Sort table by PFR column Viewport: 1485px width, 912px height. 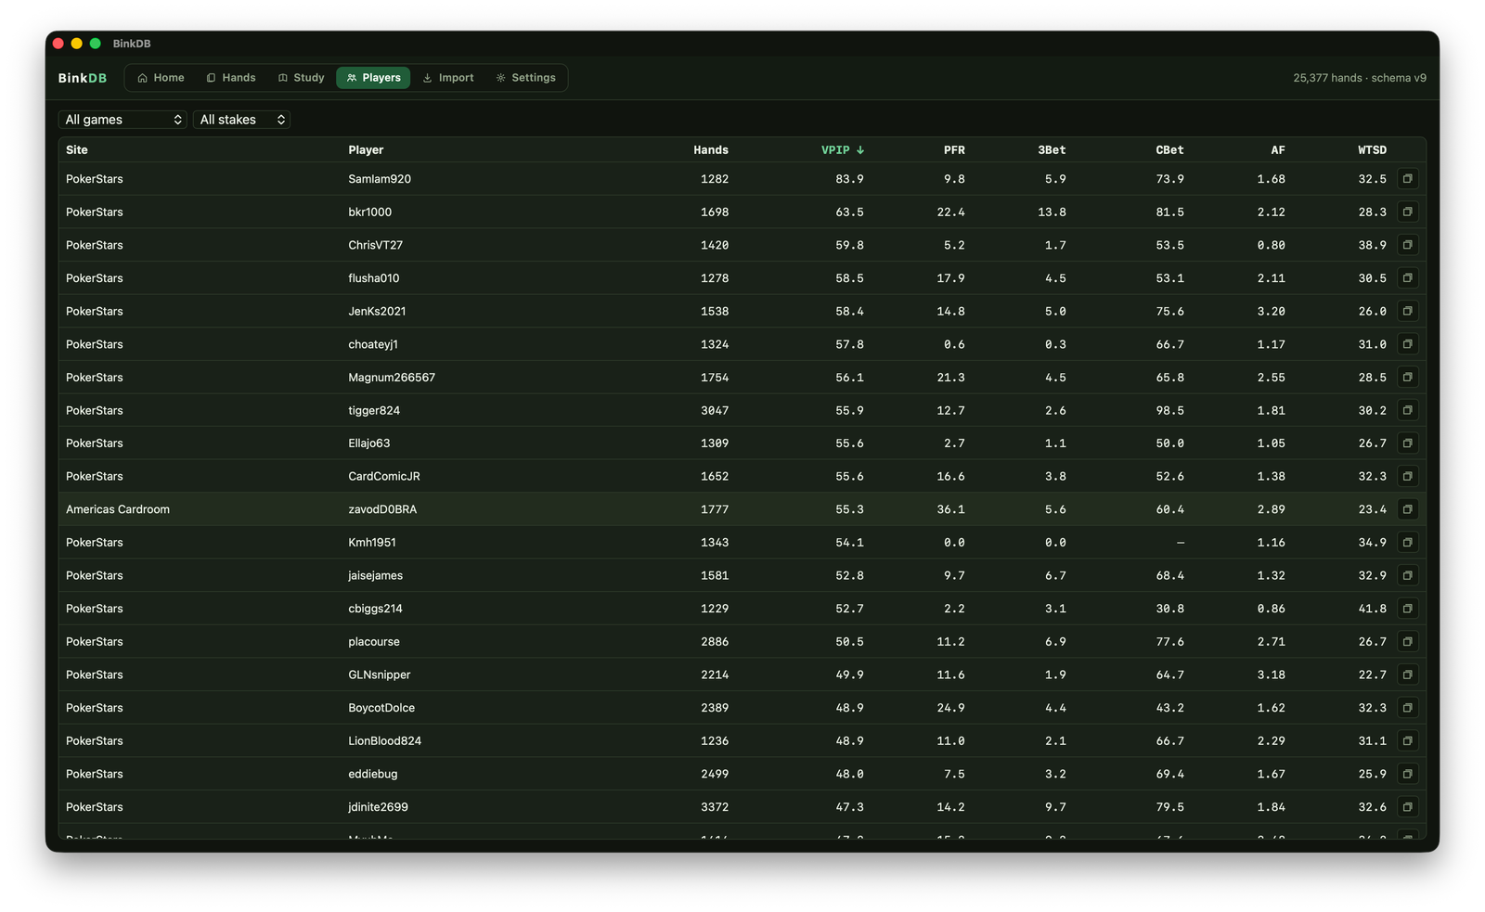[x=954, y=149]
